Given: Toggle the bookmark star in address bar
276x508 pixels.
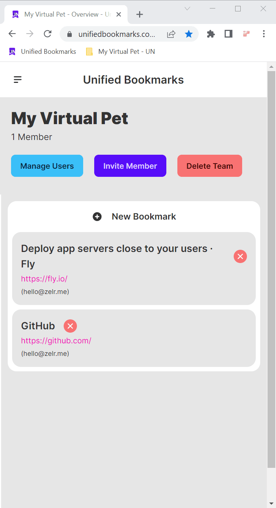Looking at the screenshot, I should click(x=189, y=34).
